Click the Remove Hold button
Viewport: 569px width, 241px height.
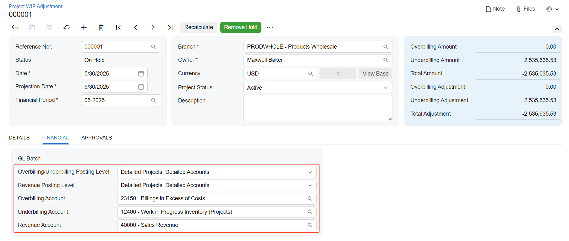tap(240, 27)
